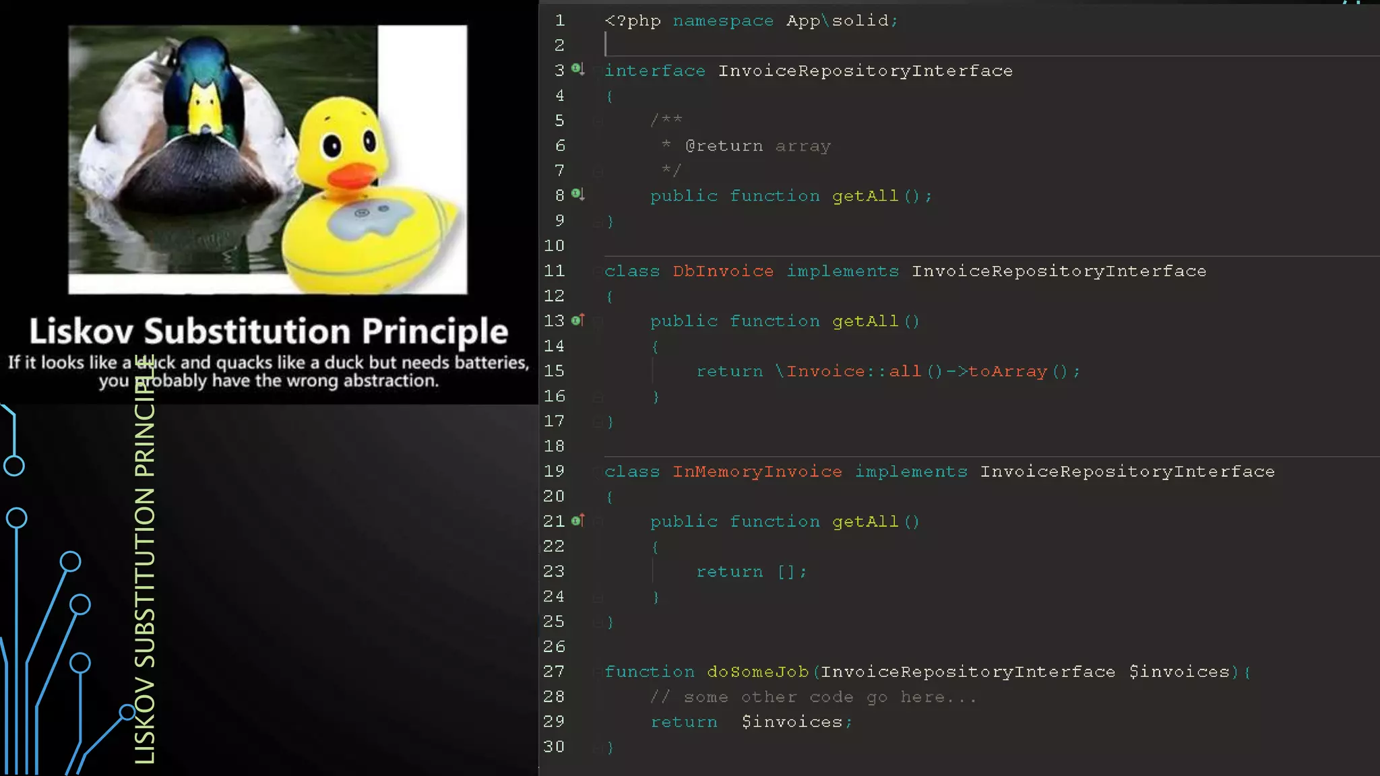Fold the getAll method on line 21
1380x776 pixels.
coord(598,521)
